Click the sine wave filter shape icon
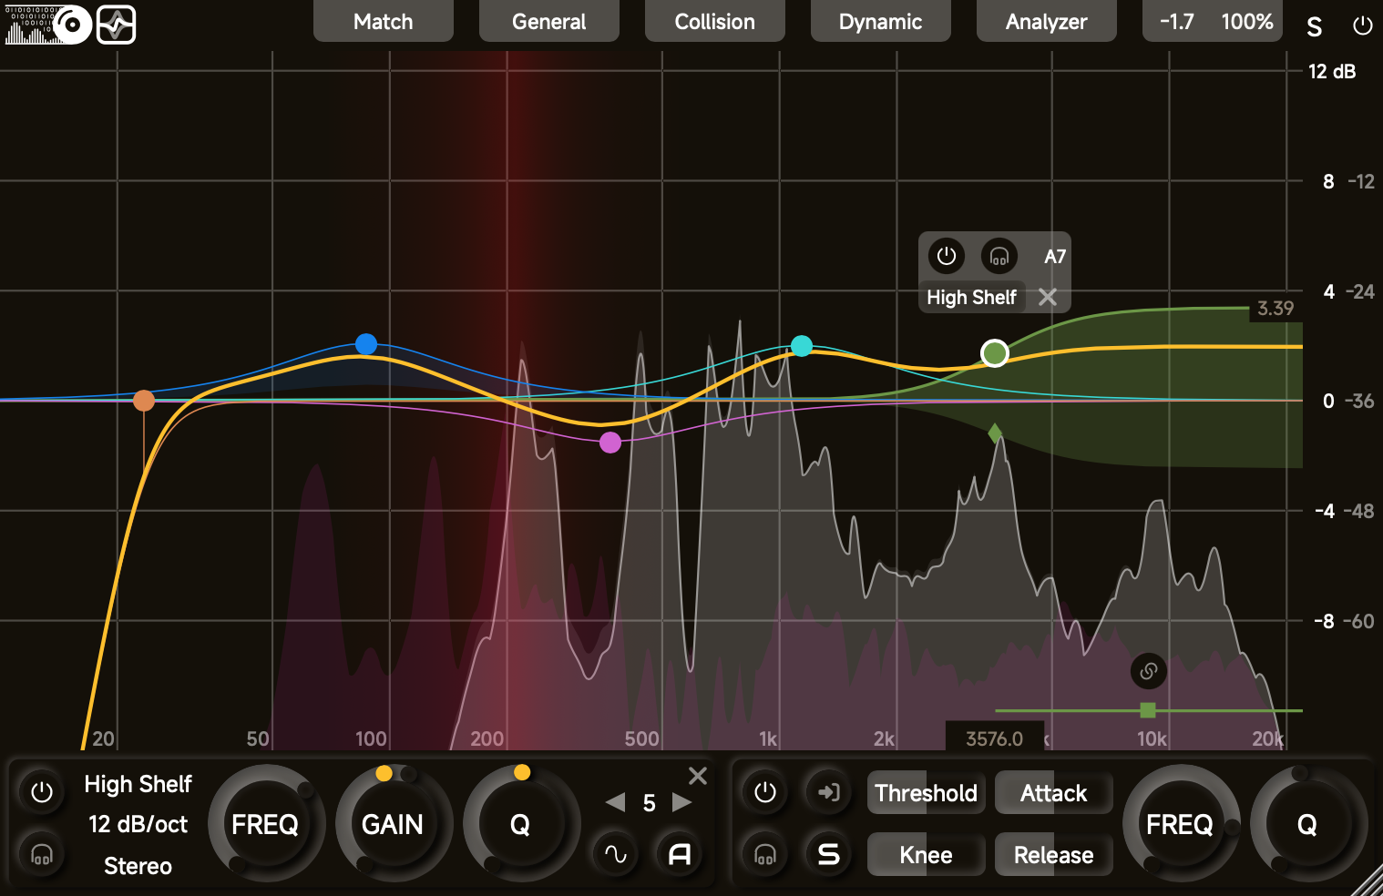 pos(615,854)
